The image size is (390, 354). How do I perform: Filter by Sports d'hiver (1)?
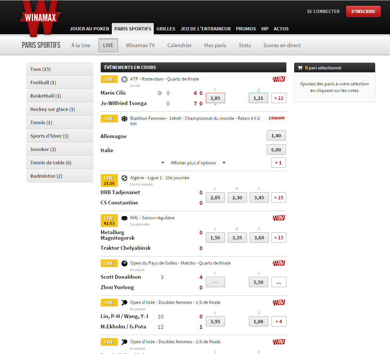(60, 136)
